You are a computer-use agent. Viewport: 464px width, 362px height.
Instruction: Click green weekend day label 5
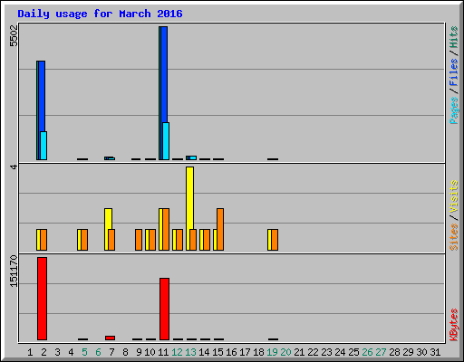[x=84, y=352]
